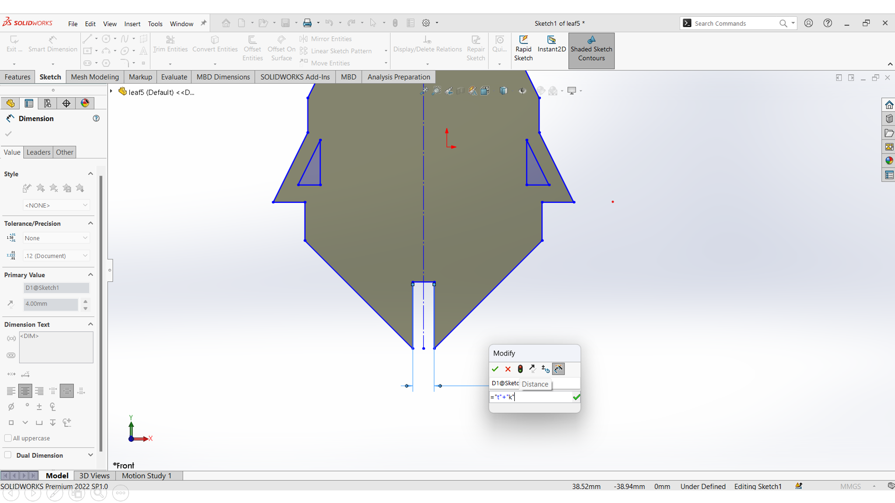Select center justify for dimension text
895x503 pixels.
[25, 391]
